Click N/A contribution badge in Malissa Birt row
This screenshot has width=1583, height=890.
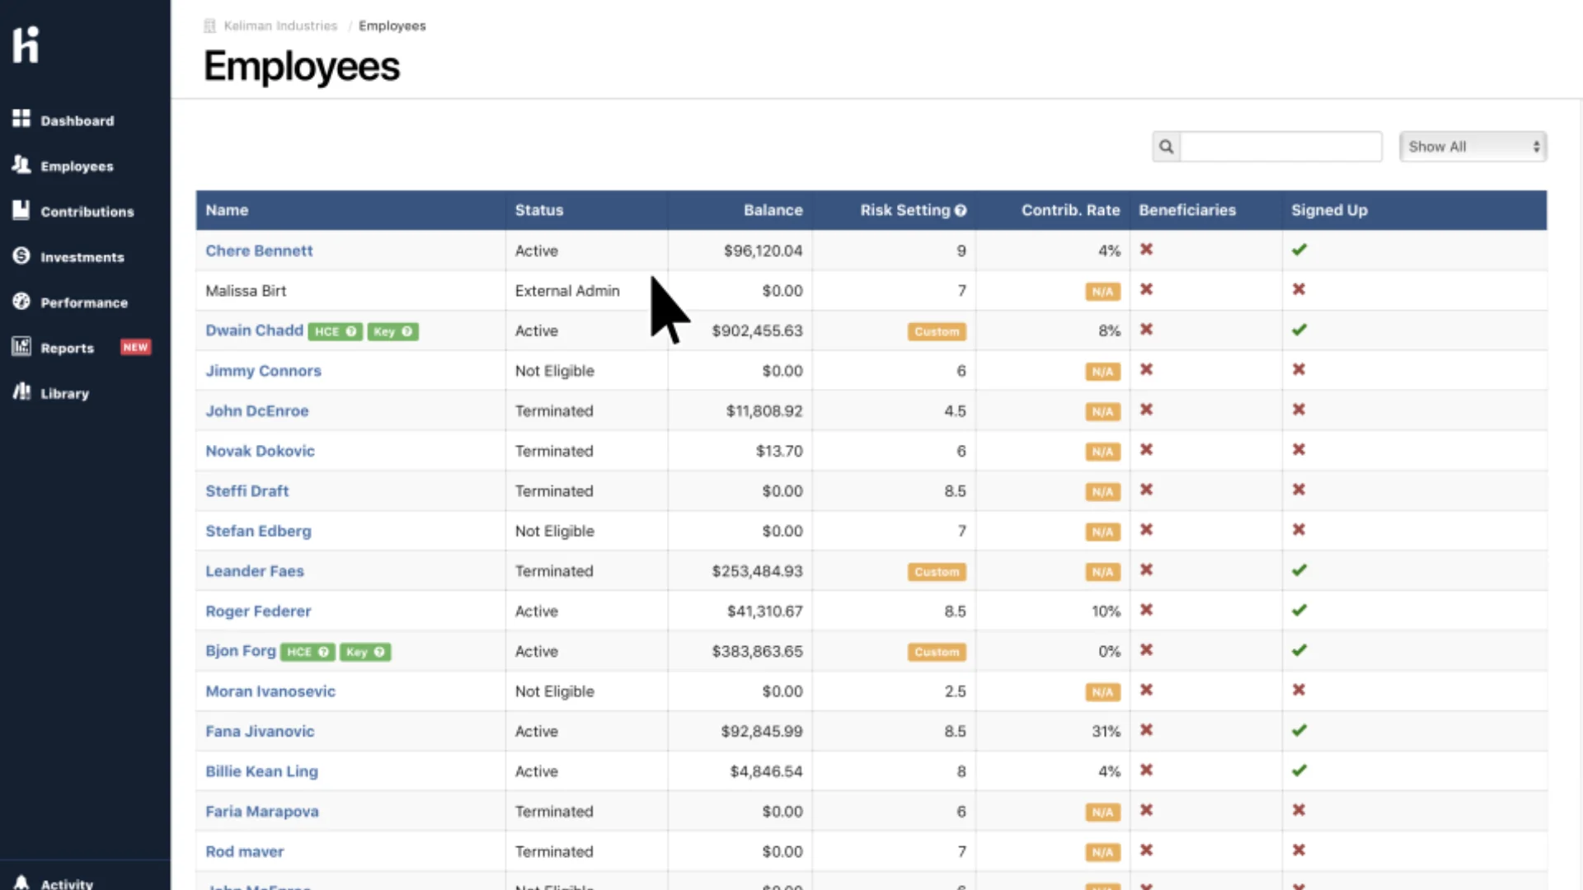(1102, 292)
